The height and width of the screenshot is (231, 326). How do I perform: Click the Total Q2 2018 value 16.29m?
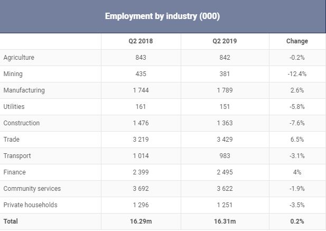click(x=141, y=221)
